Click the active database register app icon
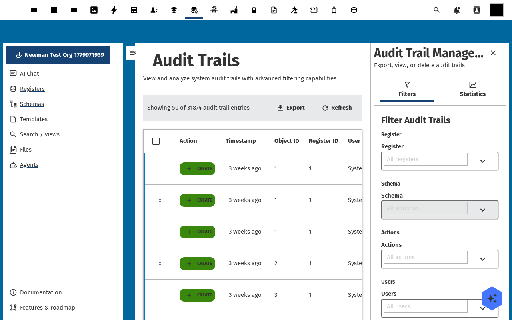512x320 pixels. pyautogui.click(x=194, y=10)
